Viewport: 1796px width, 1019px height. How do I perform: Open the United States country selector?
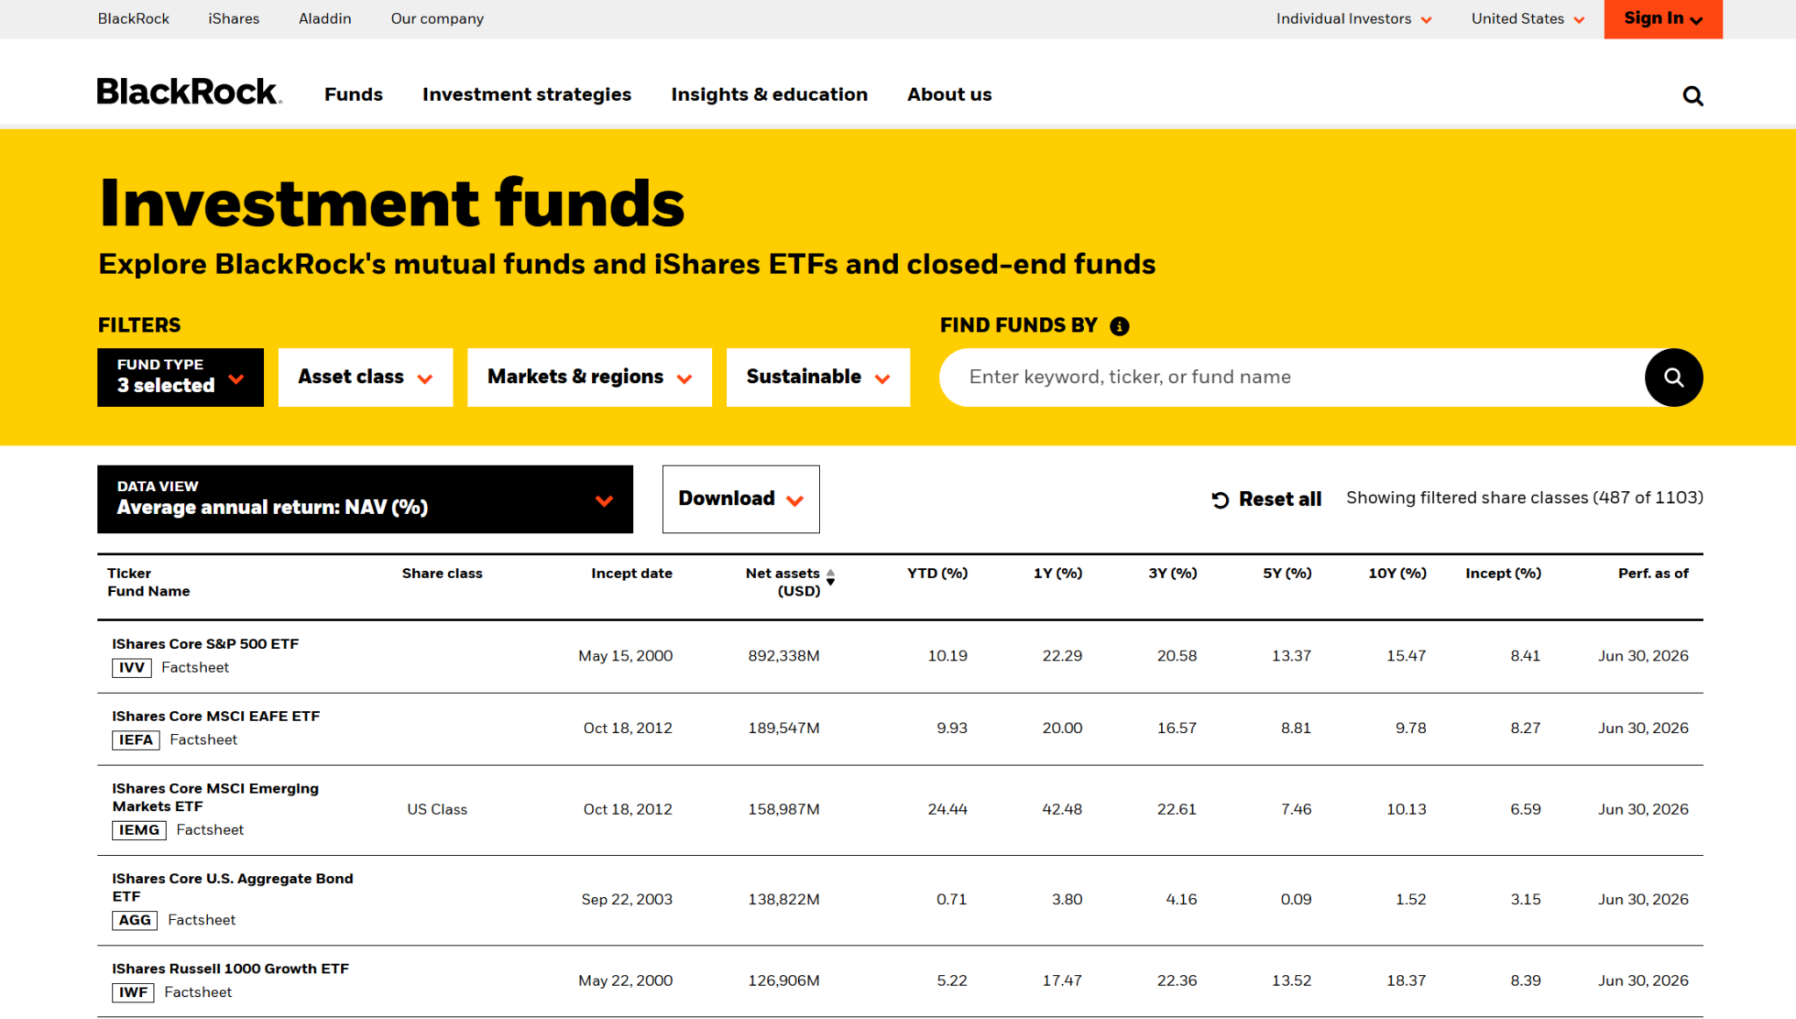(1528, 19)
